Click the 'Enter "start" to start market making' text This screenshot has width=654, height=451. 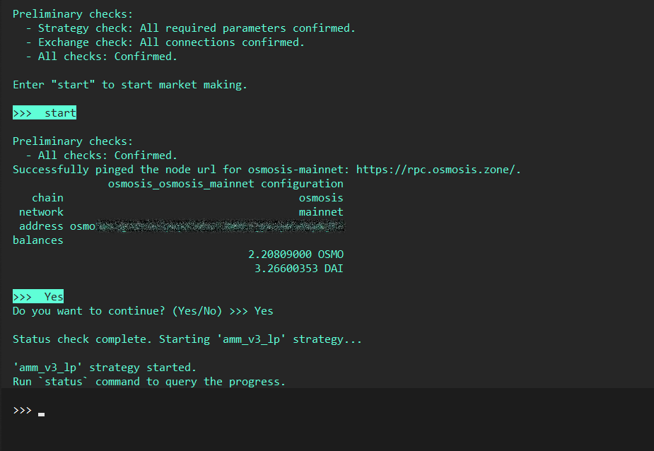[x=130, y=85]
